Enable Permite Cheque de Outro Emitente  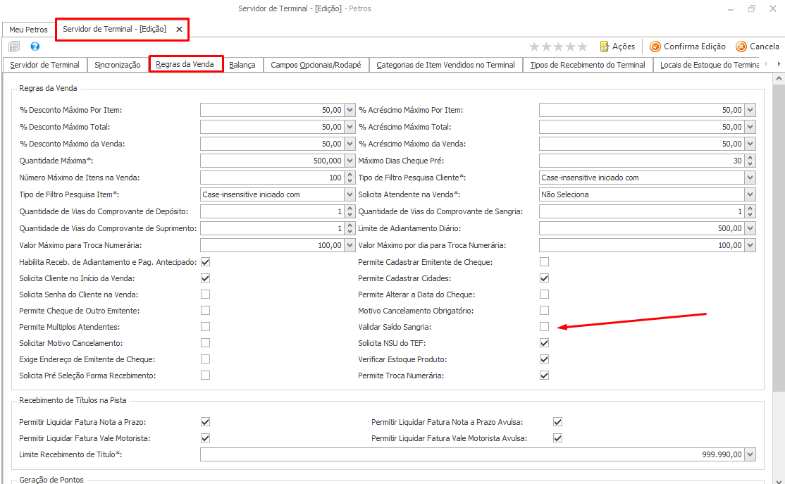click(x=205, y=311)
